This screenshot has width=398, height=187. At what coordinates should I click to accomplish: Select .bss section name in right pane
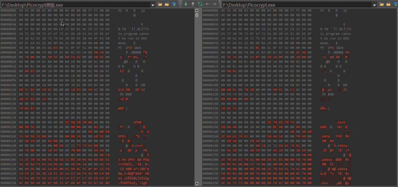pos(324,182)
